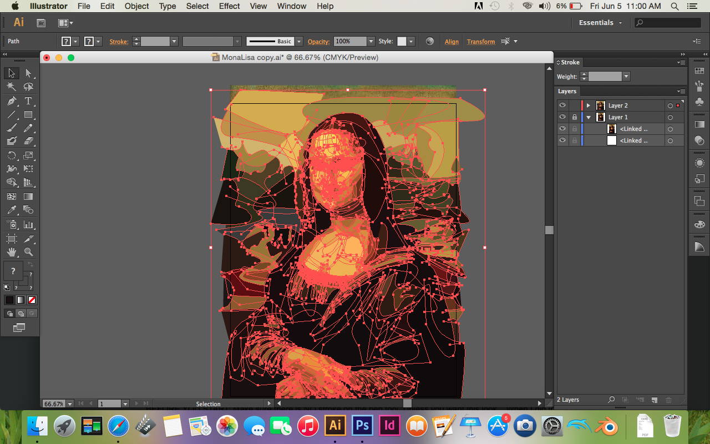Swap fill and stroke arrows

click(x=31, y=265)
